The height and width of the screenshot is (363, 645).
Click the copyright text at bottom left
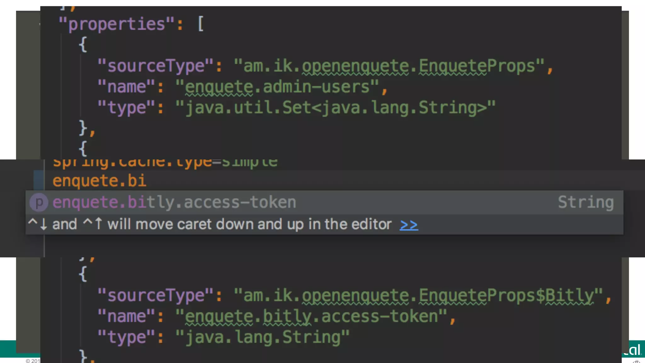33,361
